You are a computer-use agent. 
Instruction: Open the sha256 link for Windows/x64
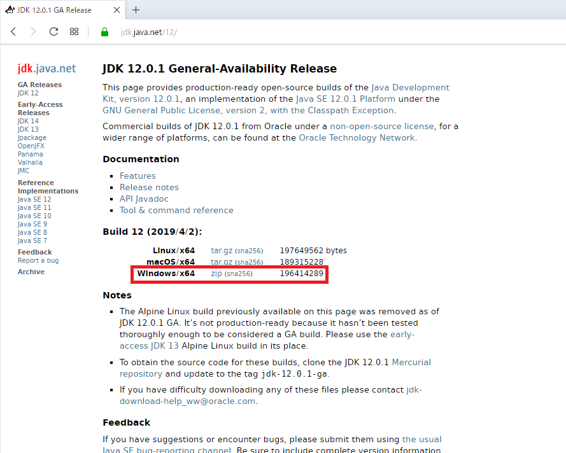tap(239, 274)
